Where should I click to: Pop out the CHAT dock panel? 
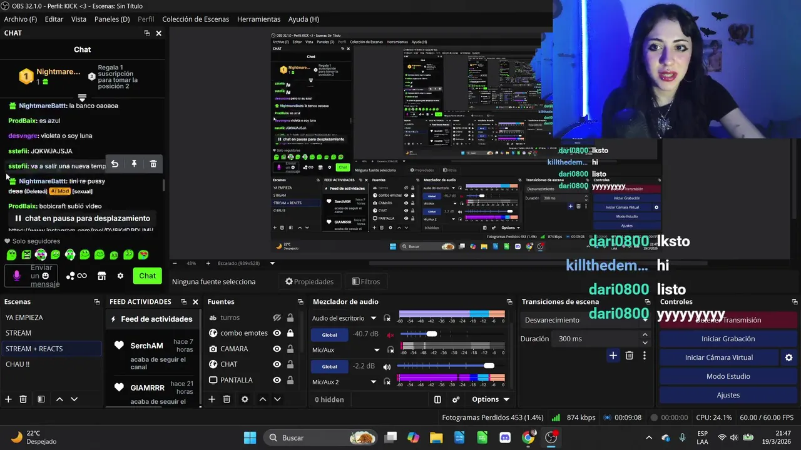click(147, 33)
